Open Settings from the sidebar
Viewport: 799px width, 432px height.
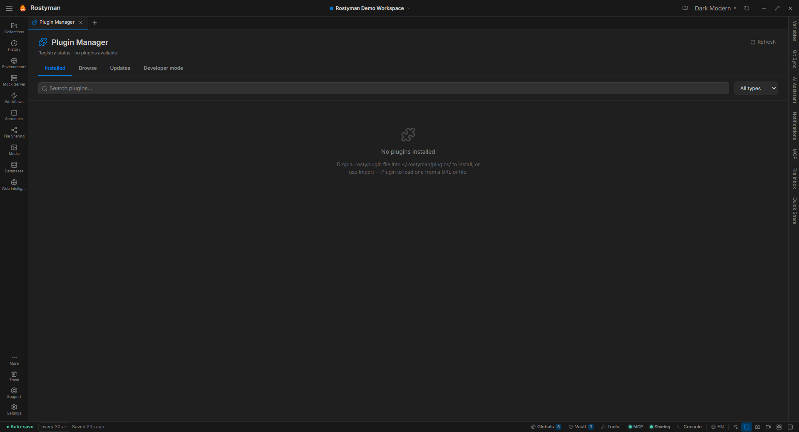pos(14,410)
